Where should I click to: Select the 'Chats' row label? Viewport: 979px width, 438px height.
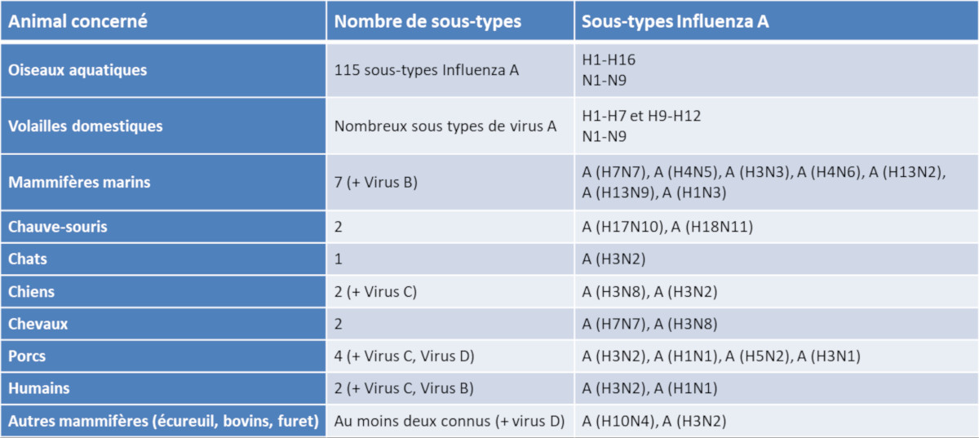point(28,259)
